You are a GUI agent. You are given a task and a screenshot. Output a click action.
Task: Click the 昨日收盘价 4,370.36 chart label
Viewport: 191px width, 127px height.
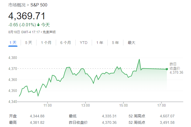pos(176,68)
